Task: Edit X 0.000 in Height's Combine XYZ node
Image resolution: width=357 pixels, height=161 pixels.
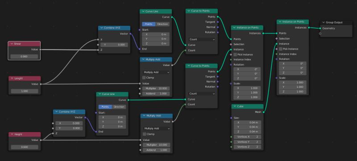Action: point(69,123)
